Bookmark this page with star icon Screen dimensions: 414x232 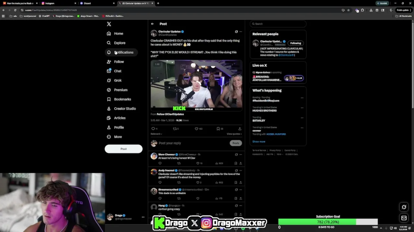click(348, 10)
